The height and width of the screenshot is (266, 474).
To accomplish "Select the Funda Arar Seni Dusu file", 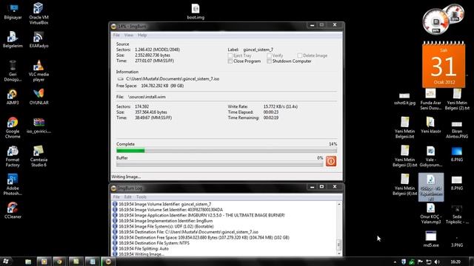I will [431, 99].
